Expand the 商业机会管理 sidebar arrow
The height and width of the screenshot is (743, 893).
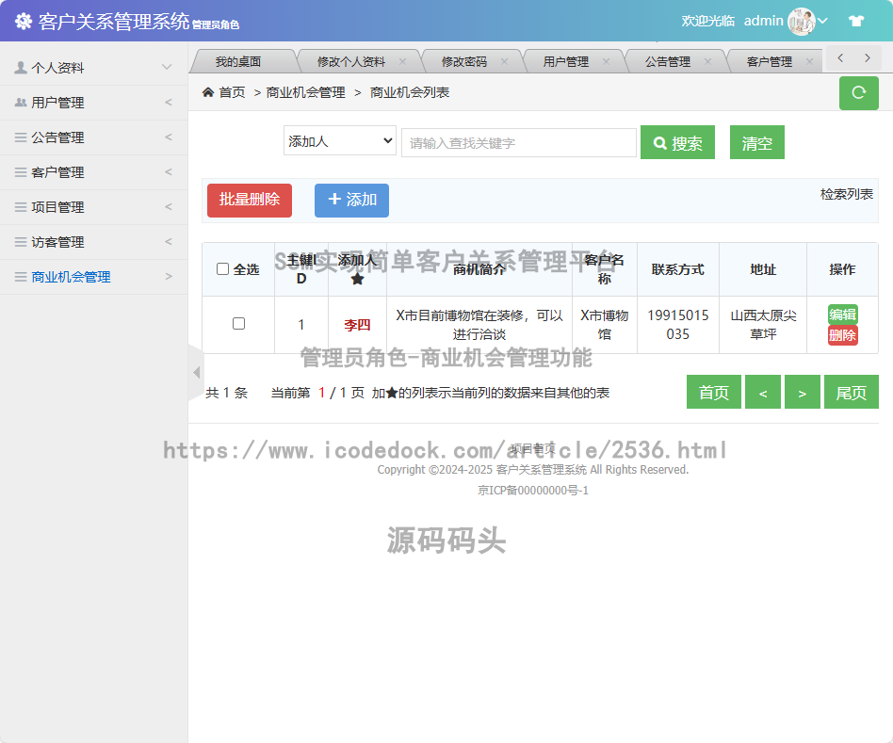point(168,277)
